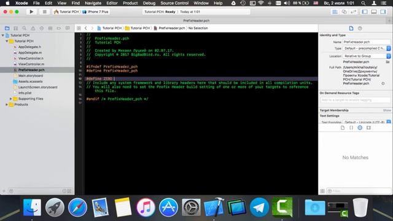Image resolution: width=393 pixels, height=221 pixels.
Task: Choose Tutorial PCH scheme selector
Action: pyautogui.click(x=66, y=12)
